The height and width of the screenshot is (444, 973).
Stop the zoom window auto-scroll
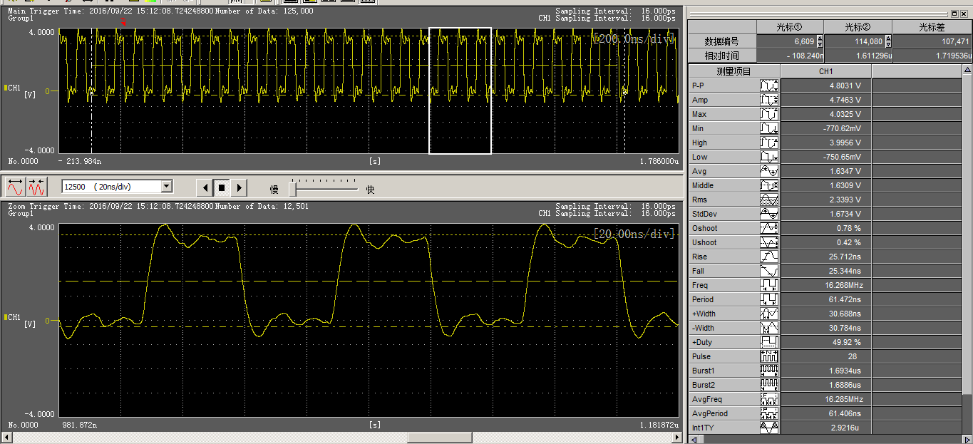(x=222, y=187)
